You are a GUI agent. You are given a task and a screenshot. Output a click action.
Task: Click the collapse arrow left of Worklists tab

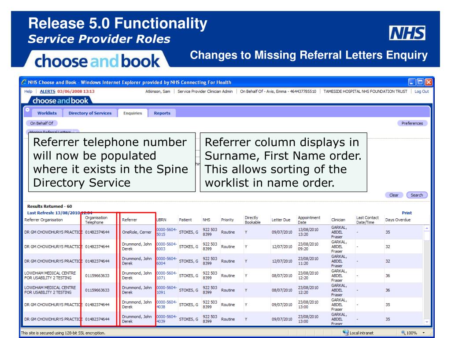tap(28, 110)
